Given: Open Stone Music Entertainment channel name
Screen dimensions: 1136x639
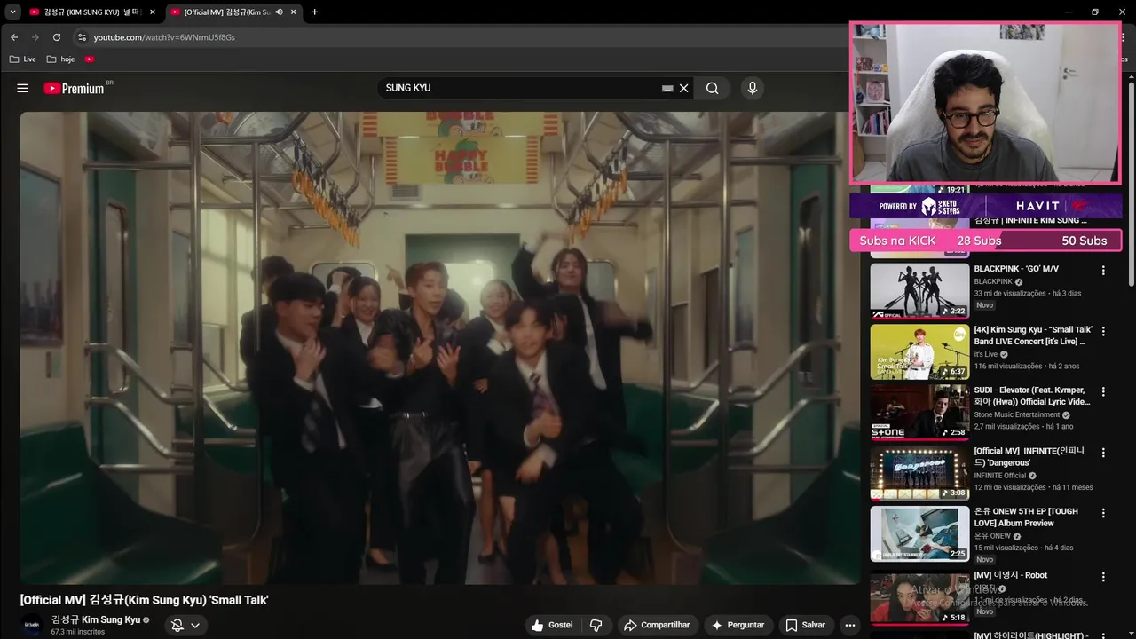Looking at the screenshot, I should click(1016, 414).
